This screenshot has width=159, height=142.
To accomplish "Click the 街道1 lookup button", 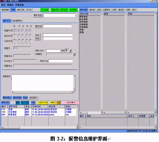I will pos(38,35).
